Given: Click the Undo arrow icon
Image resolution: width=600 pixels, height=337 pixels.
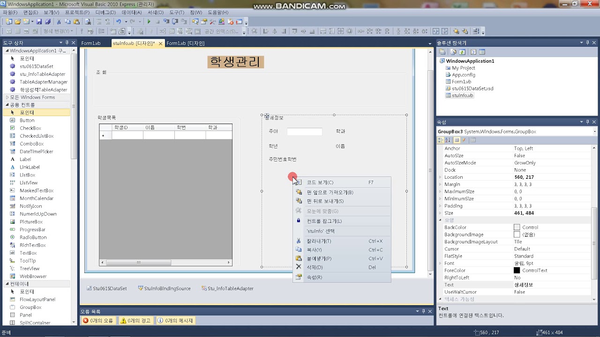Looking at the screenshot, I should click(119, 22).
